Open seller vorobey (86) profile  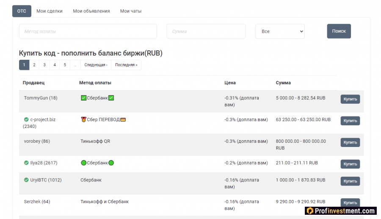click(x=37, y=141)
